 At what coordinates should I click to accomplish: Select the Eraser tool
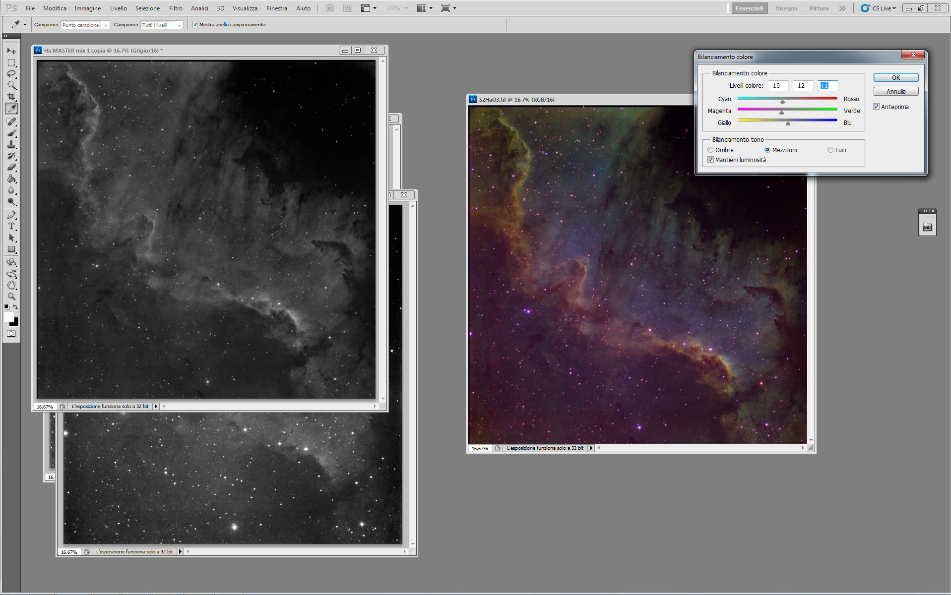(x=11, y=167)
